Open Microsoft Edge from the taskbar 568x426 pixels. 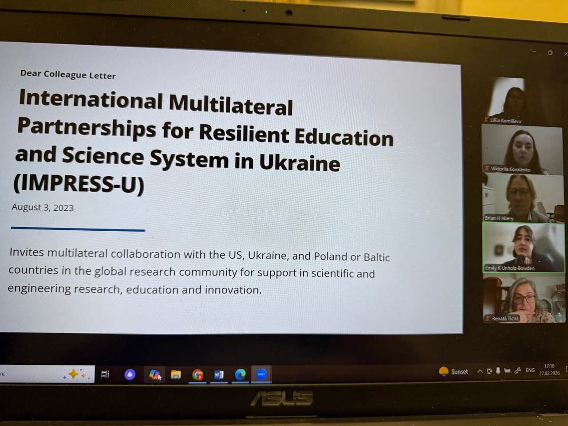240,375
